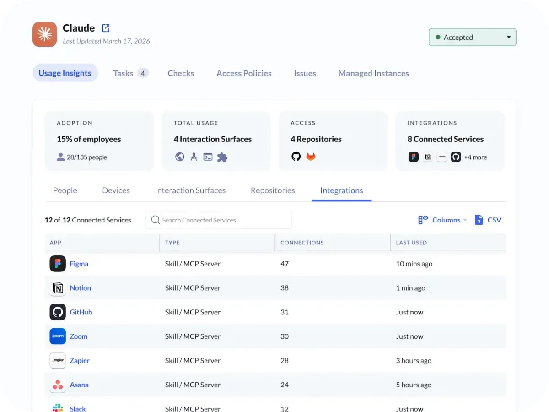The width and height of the screenshot is (549, 412).
Task: Click the GitHub logo in the table row
Action: pyautogui.click(x=58, y=312)
